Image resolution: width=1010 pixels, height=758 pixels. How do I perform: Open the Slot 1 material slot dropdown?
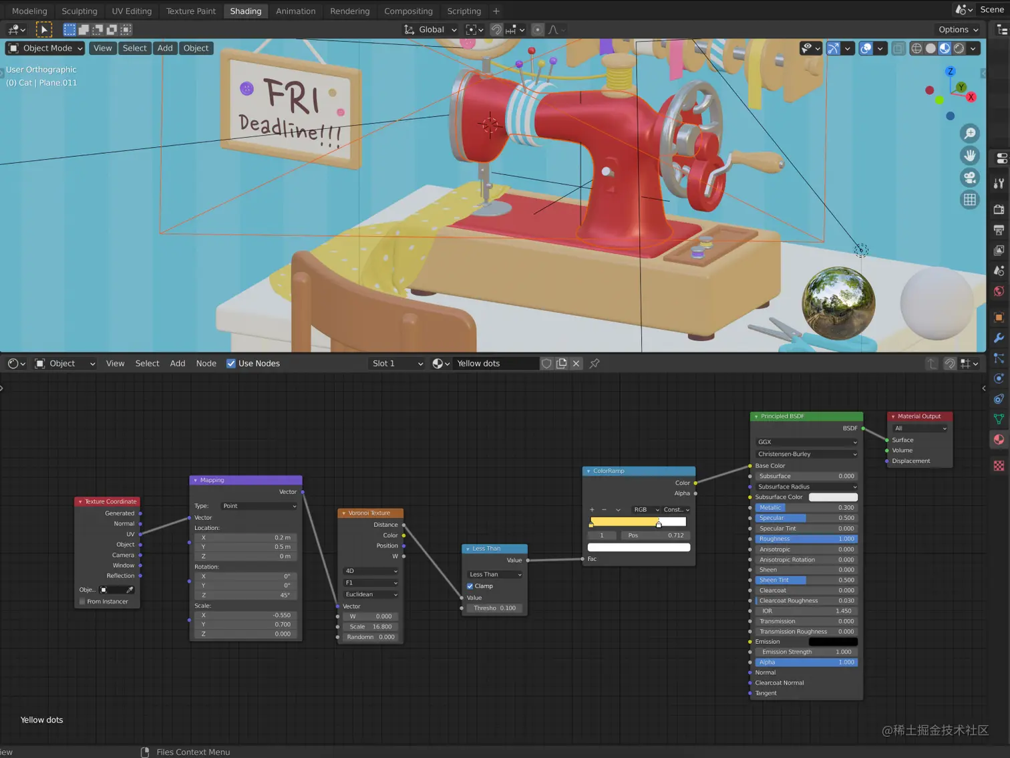(397, 364)
